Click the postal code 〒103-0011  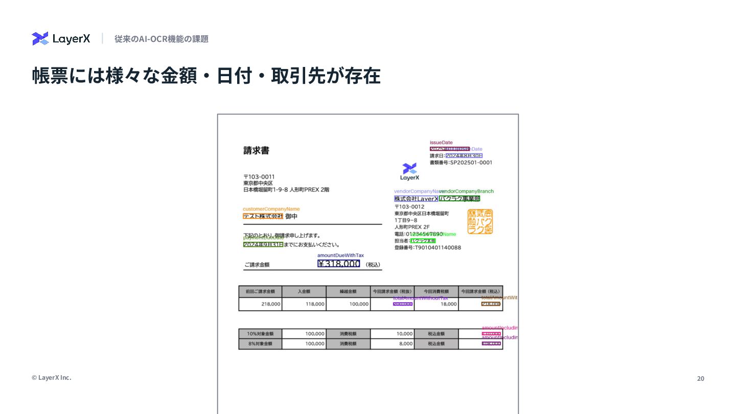click(x=259, y=177)
